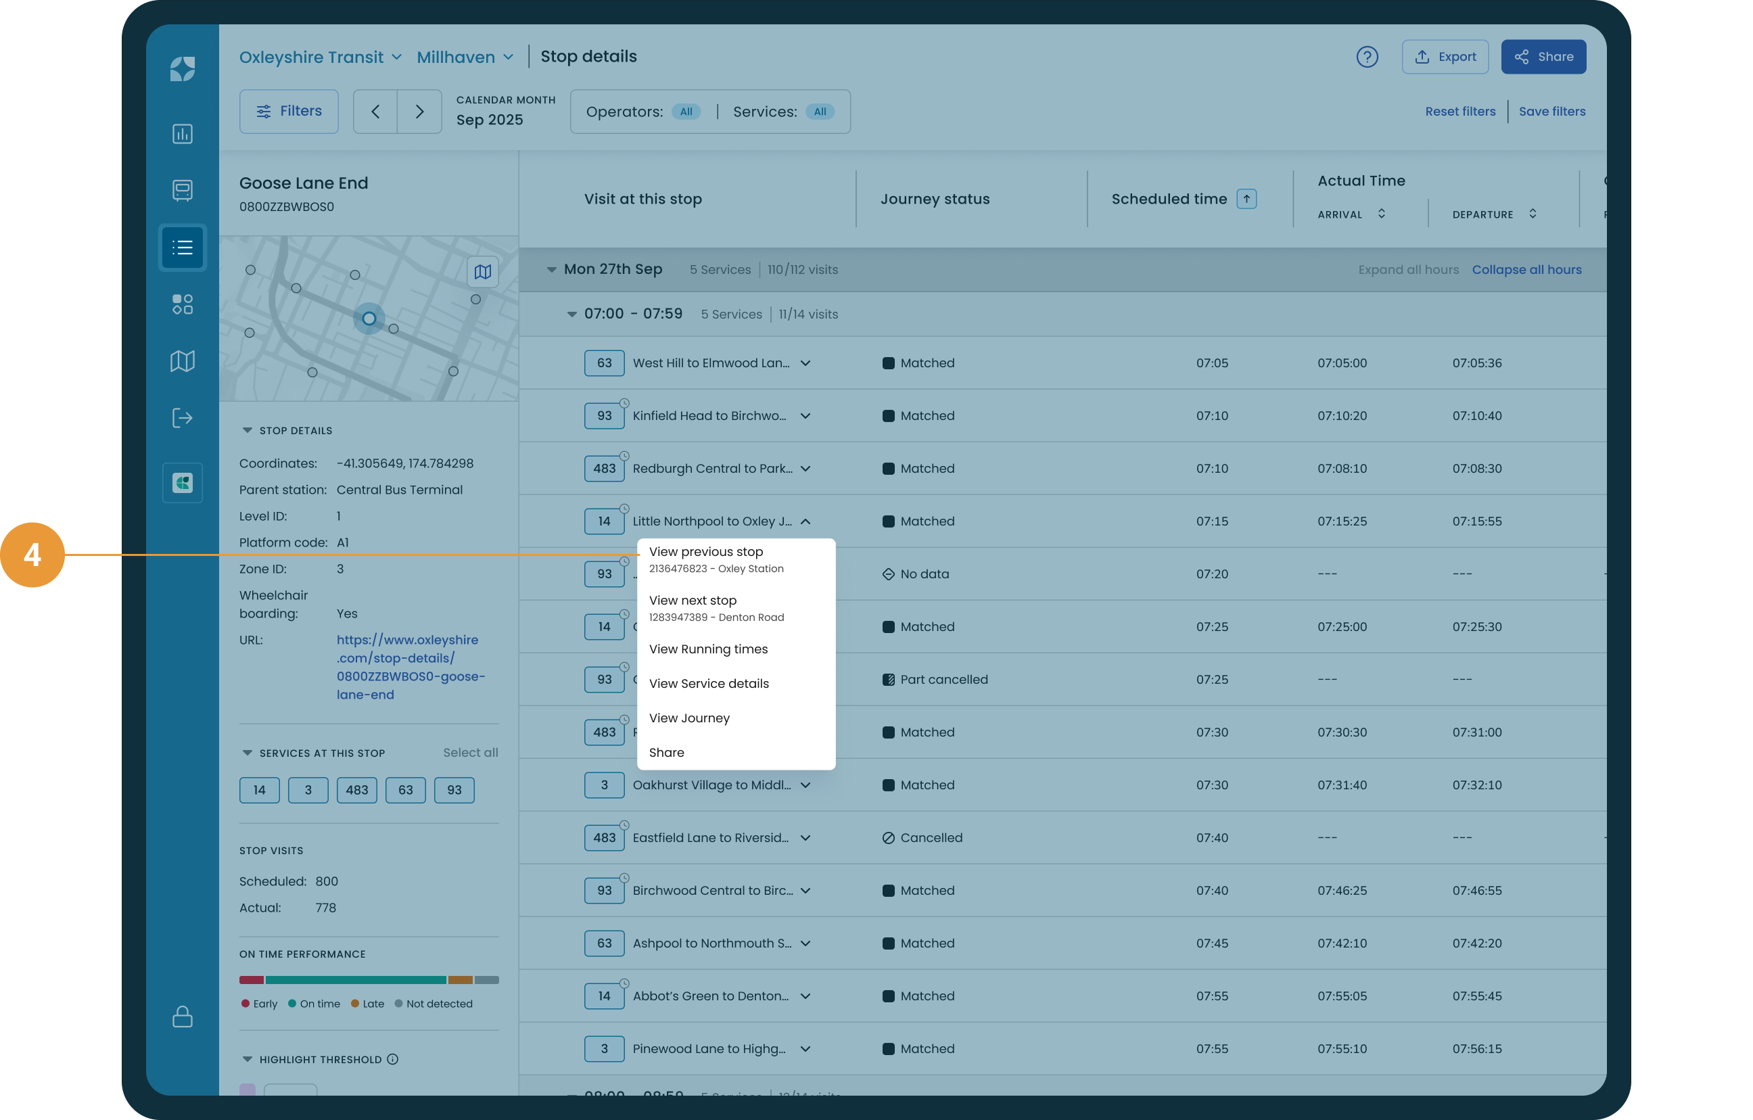
Task: Toggle Scheduled time sort arrow
Action: click(1246, 199)
